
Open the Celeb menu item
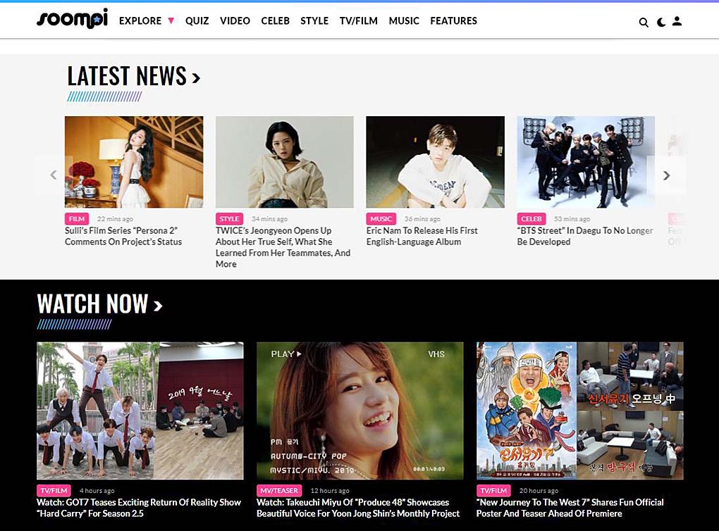coord(275,20)
